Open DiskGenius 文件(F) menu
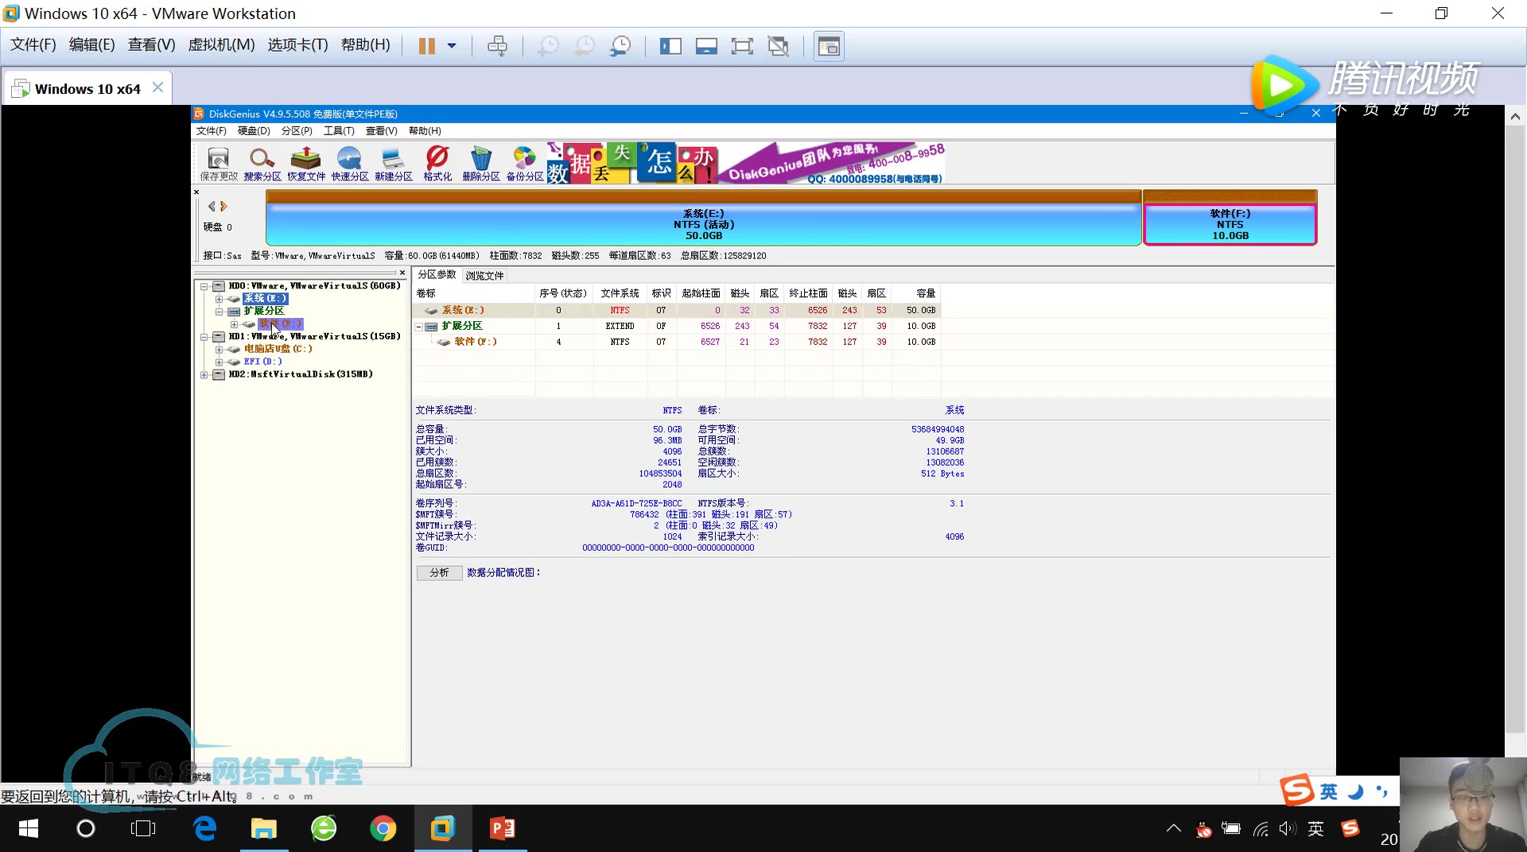The height and width of the screenshot is (852, 1527). (x=212, y=131)
